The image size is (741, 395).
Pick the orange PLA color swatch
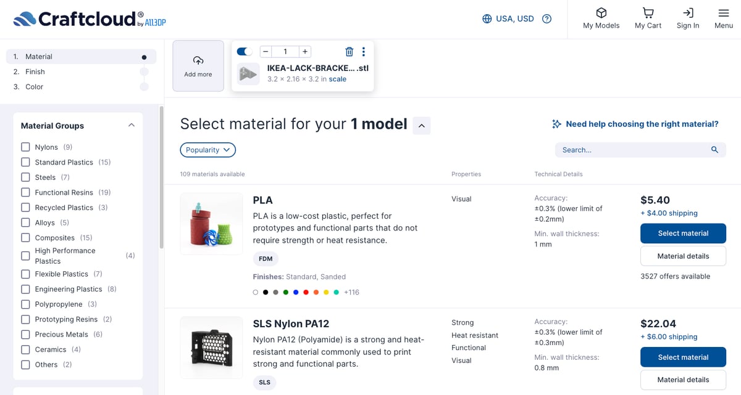[x=316, y=292]
